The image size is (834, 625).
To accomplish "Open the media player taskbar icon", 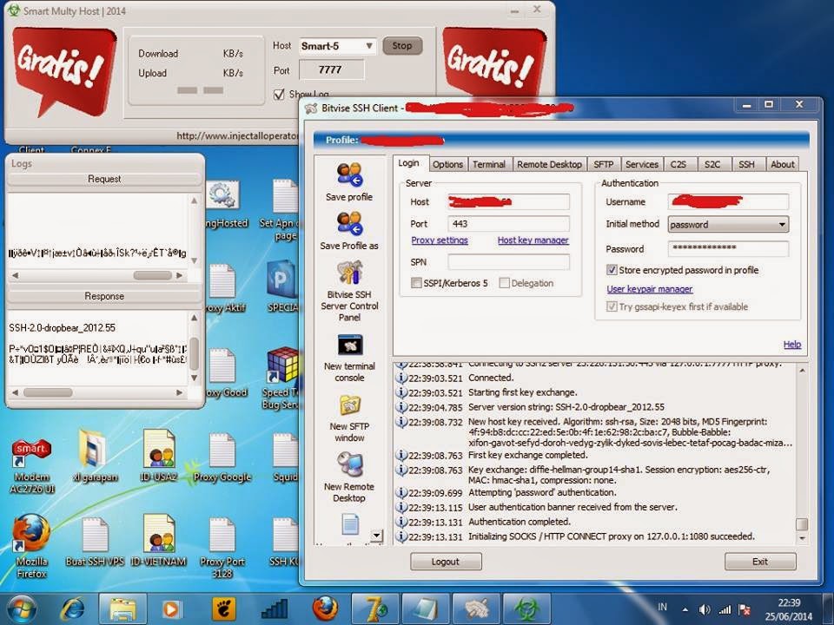I will pos(171,609).
